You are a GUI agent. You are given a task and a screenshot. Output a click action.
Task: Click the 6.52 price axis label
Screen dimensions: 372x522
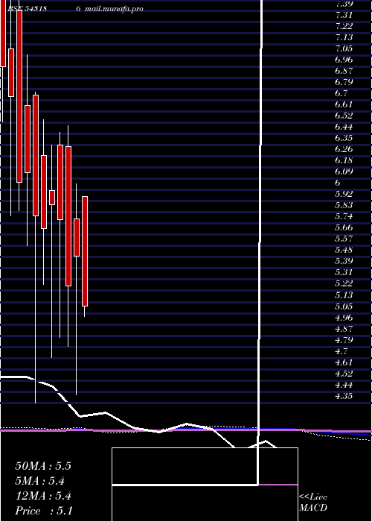pos(344,116)
